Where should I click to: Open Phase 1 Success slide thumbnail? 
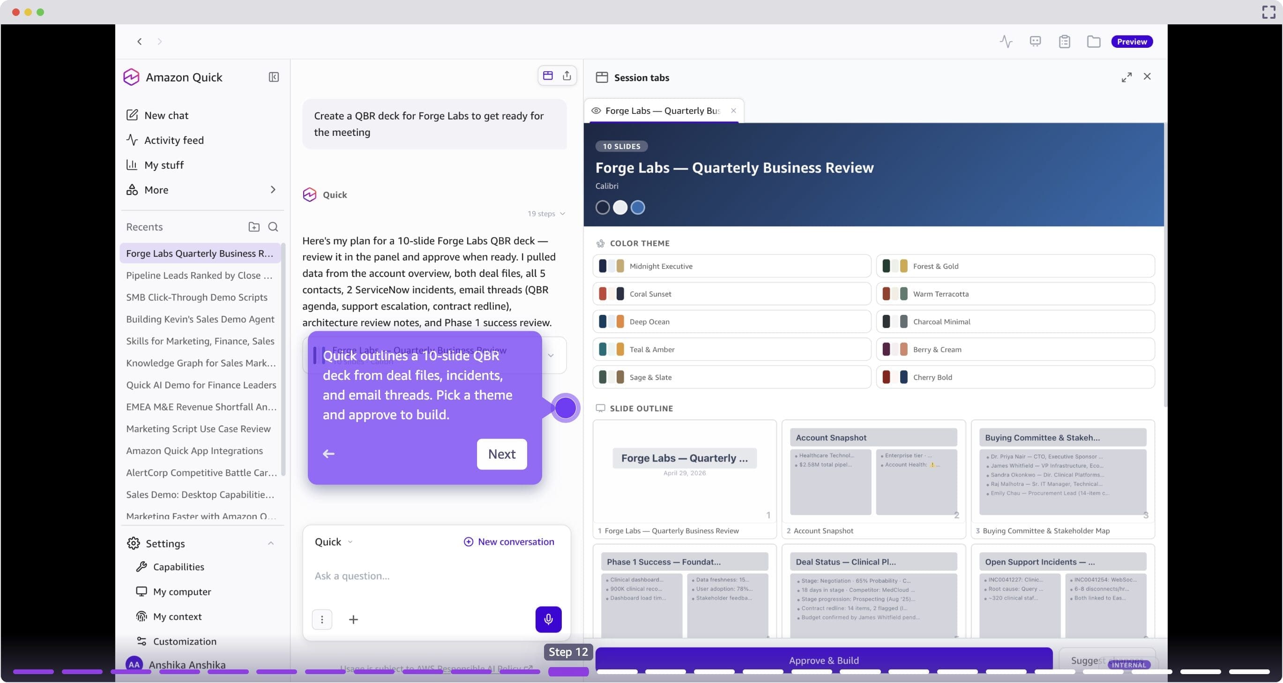684,591
